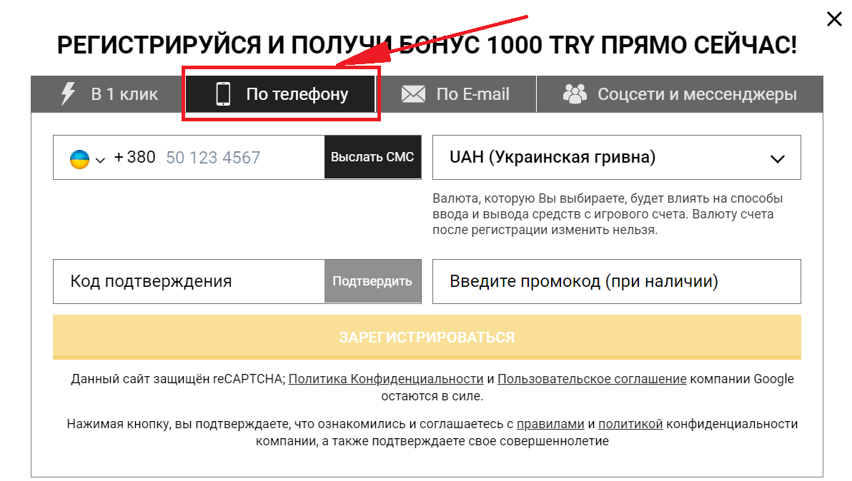Click the '+380' country code text
852x481 pixels.
point(134,157)
